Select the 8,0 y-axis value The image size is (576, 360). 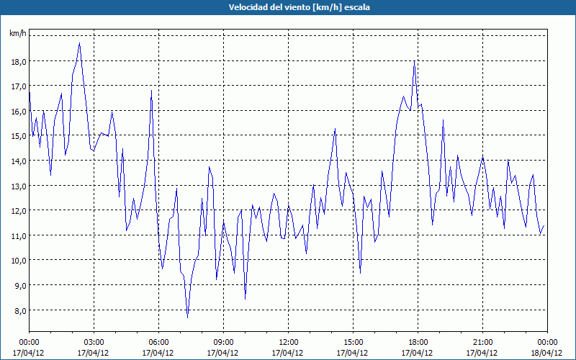point(21,311)
